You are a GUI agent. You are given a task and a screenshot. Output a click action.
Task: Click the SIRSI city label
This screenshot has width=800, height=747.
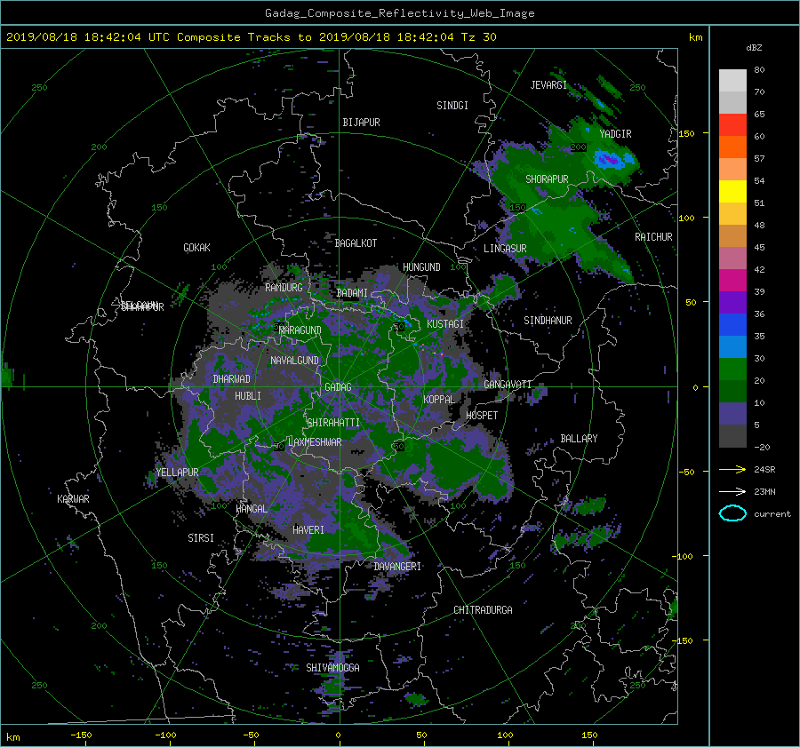(201, 538)
